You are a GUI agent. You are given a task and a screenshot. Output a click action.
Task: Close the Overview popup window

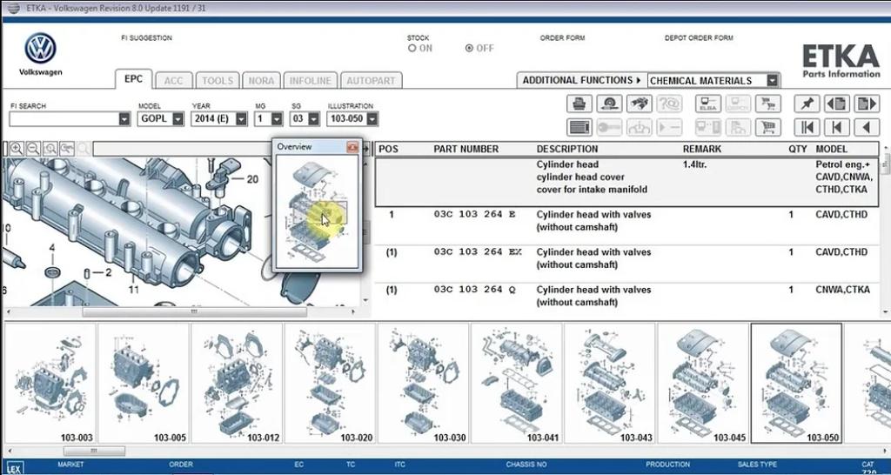[x=352, y=147]
